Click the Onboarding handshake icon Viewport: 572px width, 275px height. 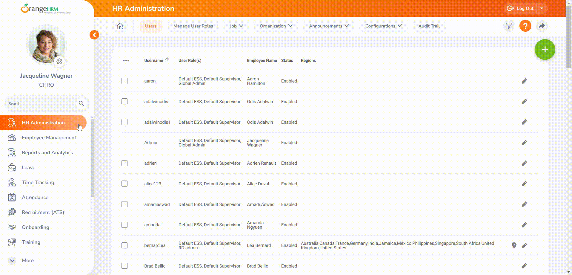tap(12, 227)
